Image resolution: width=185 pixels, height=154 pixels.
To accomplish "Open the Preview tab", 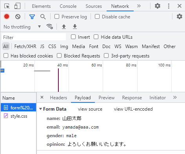I will click(x=107, y=98).
